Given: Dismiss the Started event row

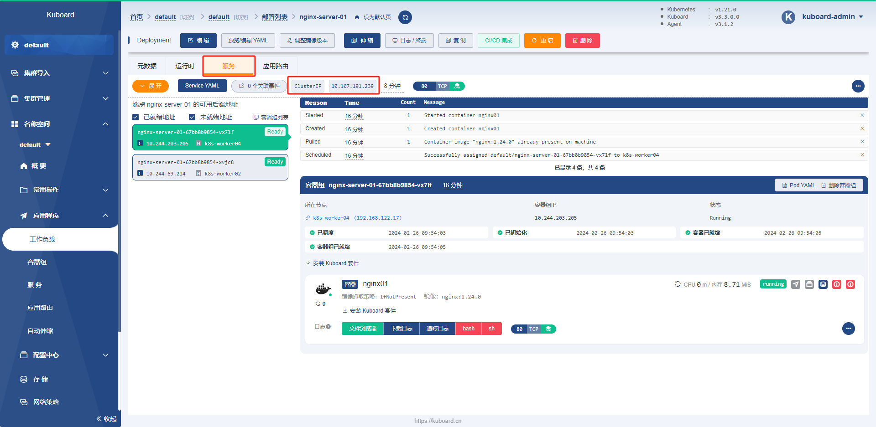Looking at the screenshot, I should pos(862,115).
